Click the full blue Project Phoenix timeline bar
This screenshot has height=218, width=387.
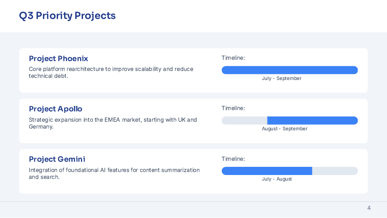pyautogui.click(x=289, y=70)
